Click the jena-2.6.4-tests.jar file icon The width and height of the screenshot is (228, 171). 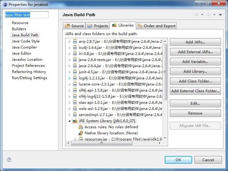coord(75,60)
